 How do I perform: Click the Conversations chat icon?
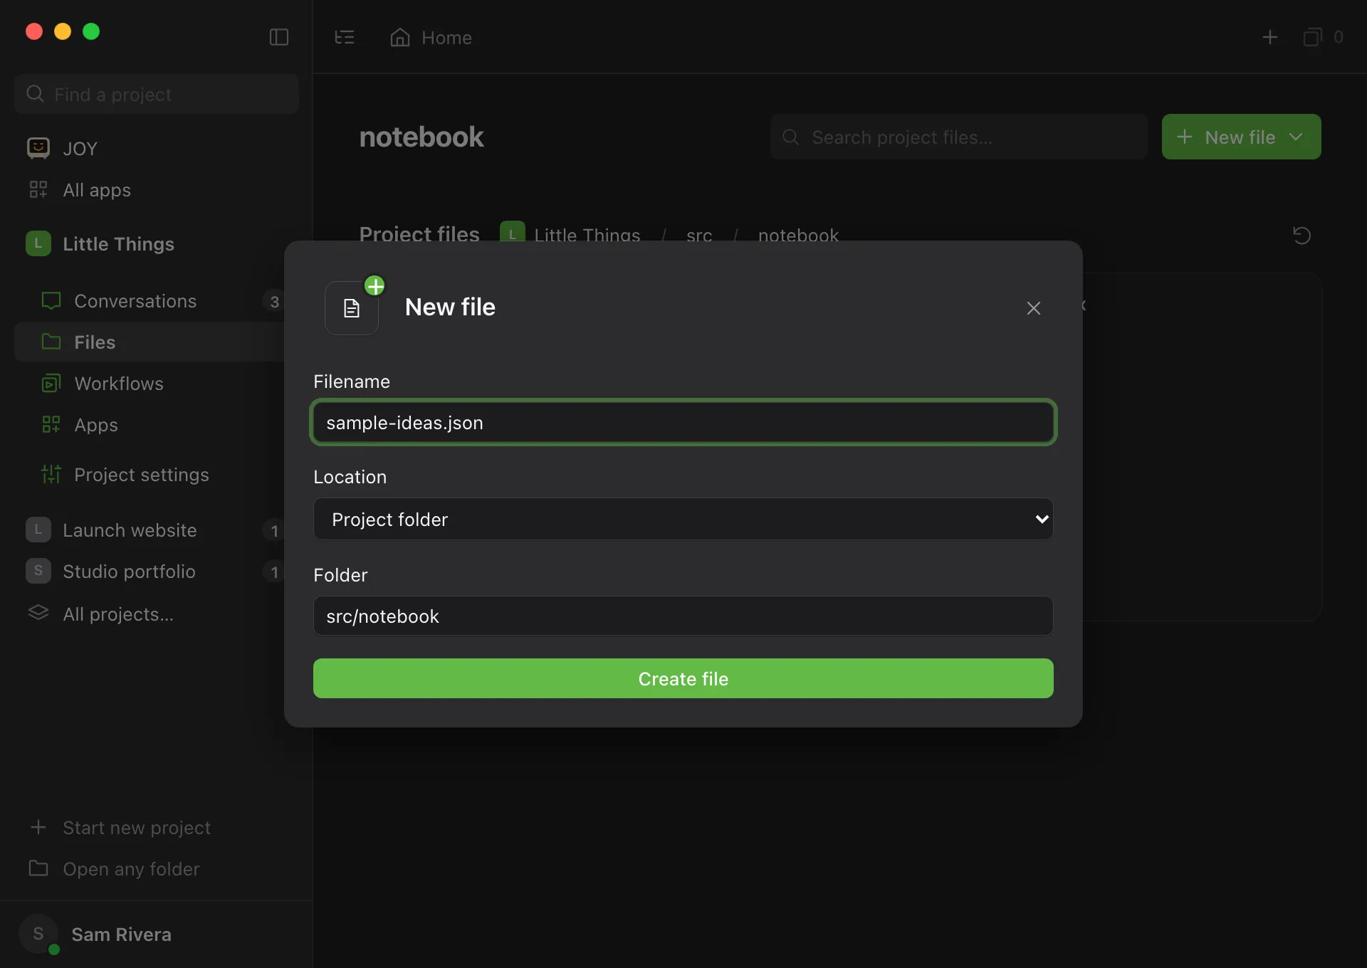pyautogui.click(x=51, y=301)
